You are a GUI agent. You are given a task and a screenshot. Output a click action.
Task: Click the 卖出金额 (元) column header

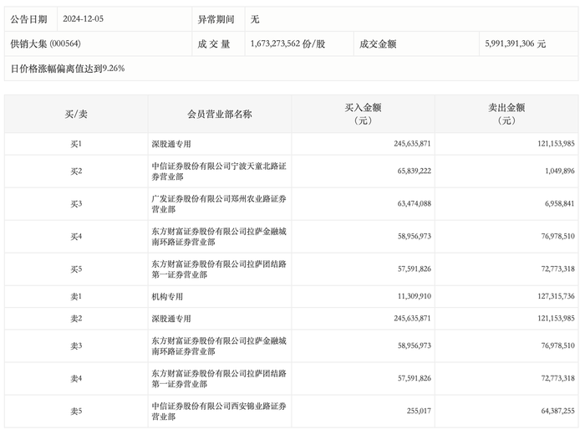click(x=506, y=114)
